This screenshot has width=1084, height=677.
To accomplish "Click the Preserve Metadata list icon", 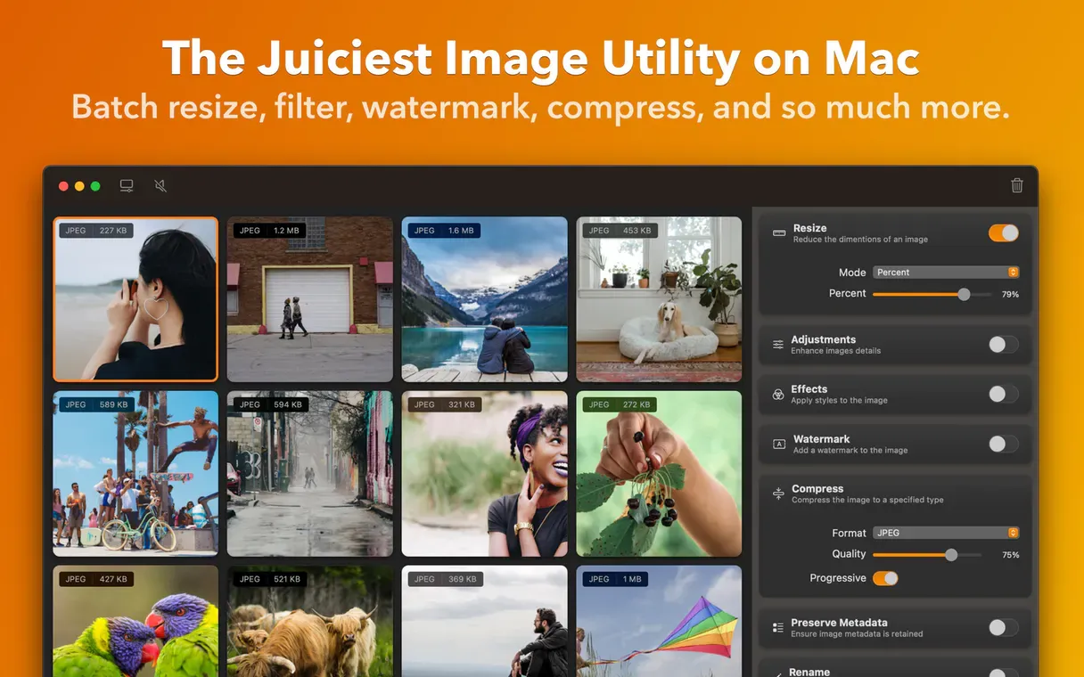I will 778,628.
